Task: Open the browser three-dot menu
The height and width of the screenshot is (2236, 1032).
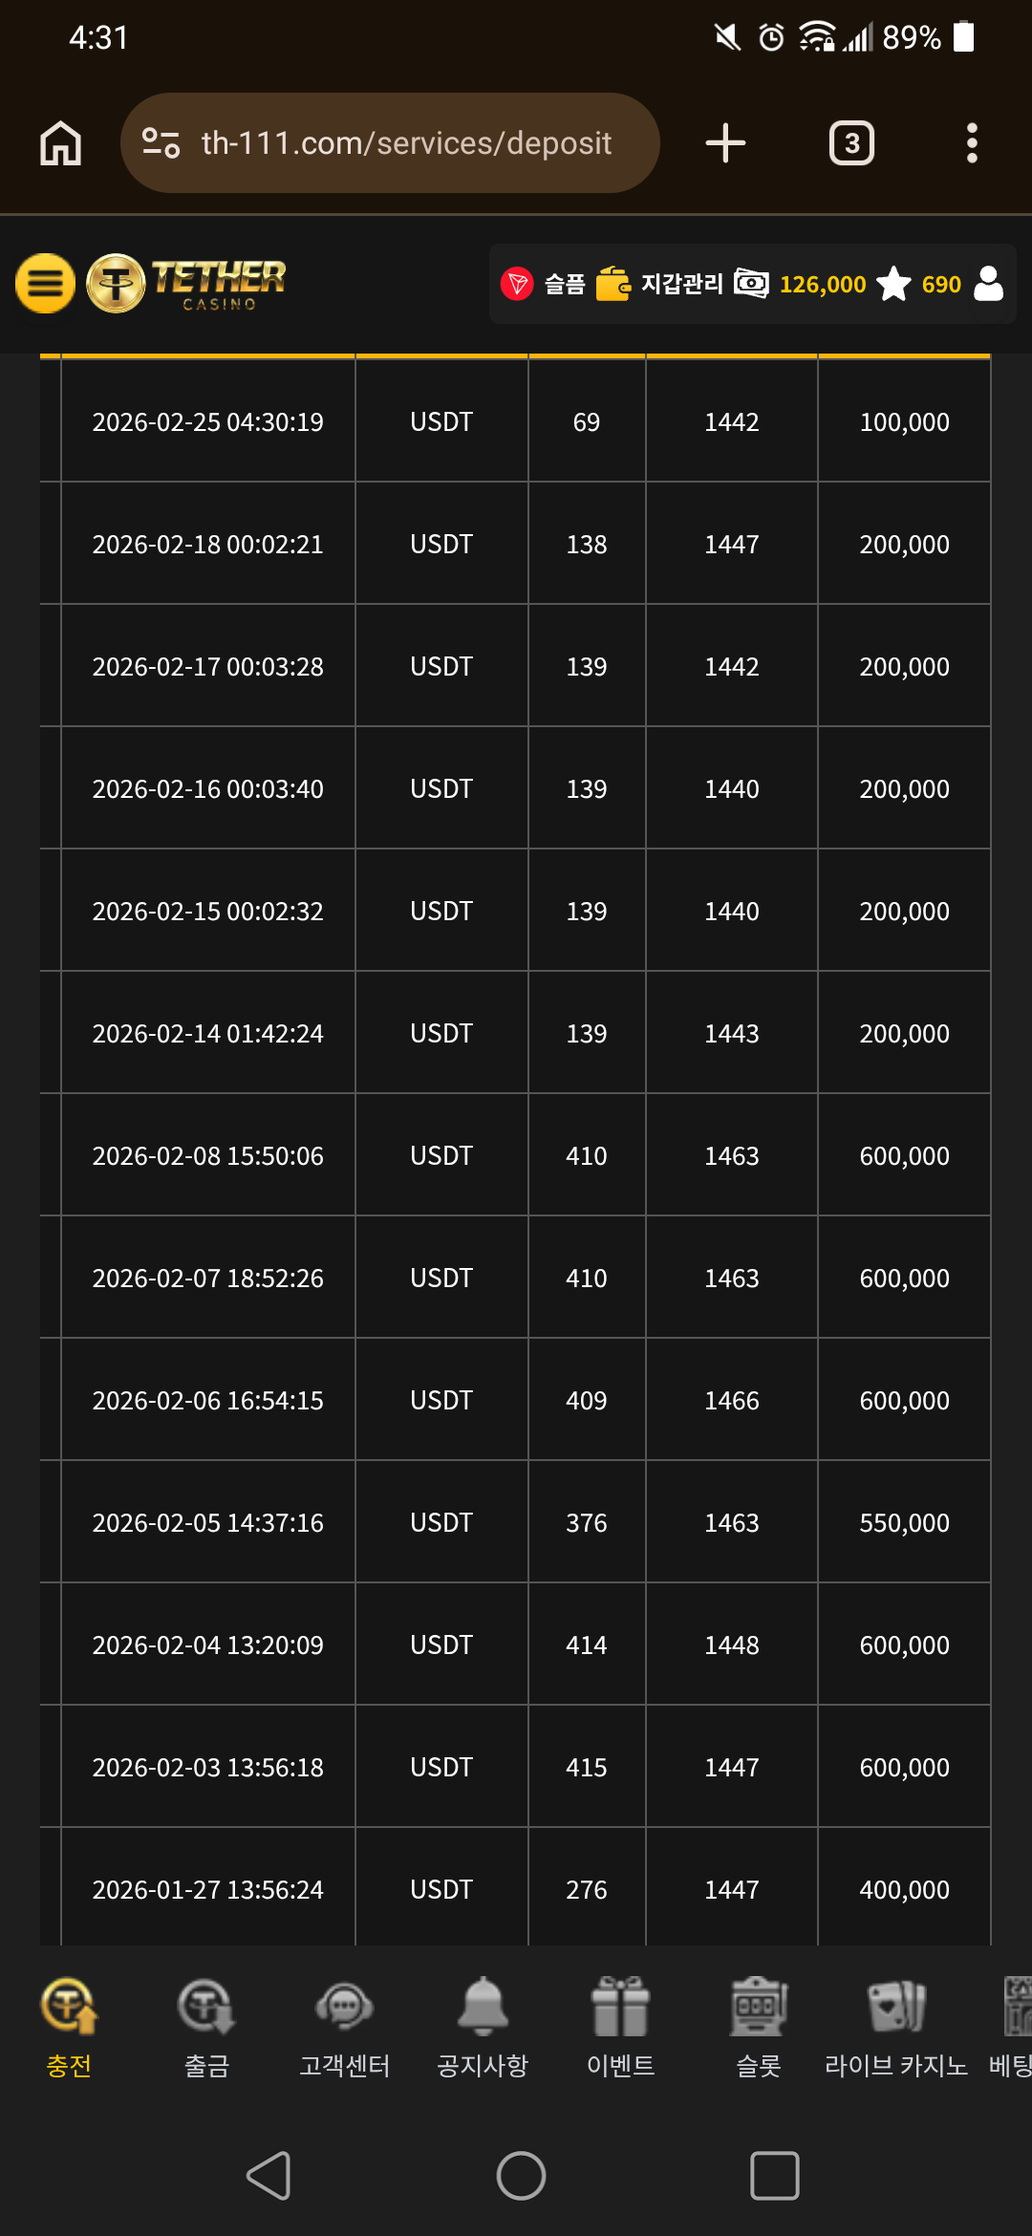Action: (x=972, y=143)
